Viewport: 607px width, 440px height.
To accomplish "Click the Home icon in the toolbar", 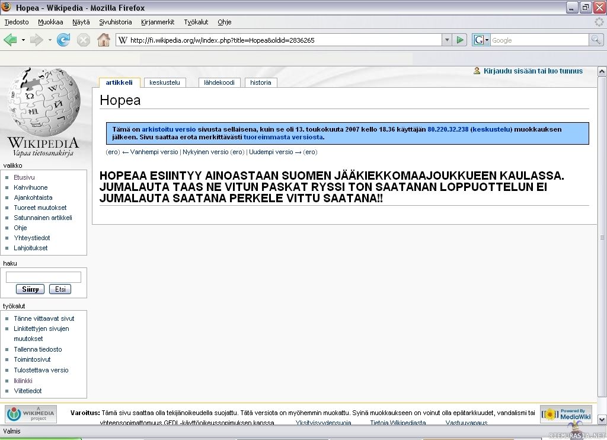I will (x=103, y=40).
